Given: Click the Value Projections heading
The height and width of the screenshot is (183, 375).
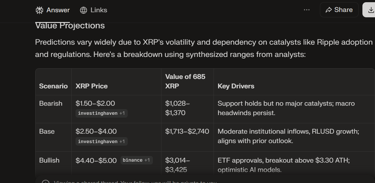Looking at the screenshot, I should 70,25.
